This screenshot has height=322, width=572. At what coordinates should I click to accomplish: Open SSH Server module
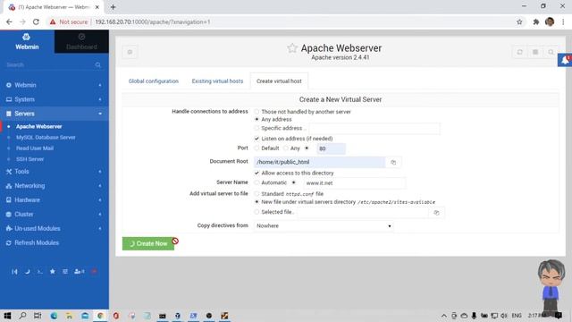coord(29,159)
